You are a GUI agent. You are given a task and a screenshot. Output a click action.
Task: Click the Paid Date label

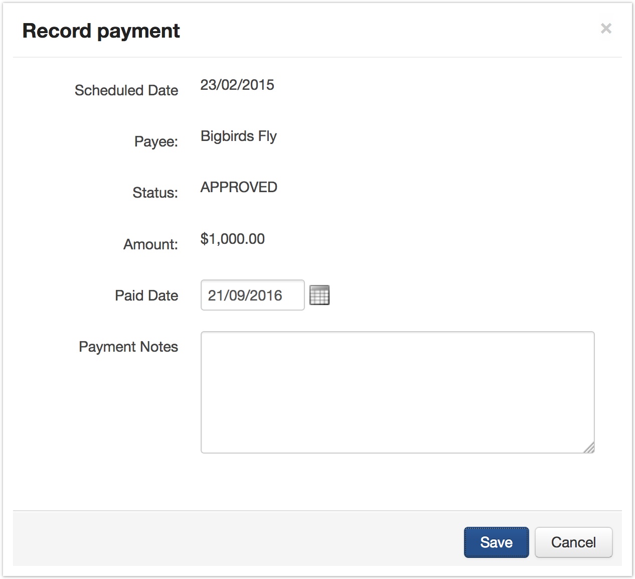[x=146, y=296]
